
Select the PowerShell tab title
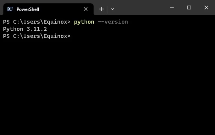coord(28,9)
